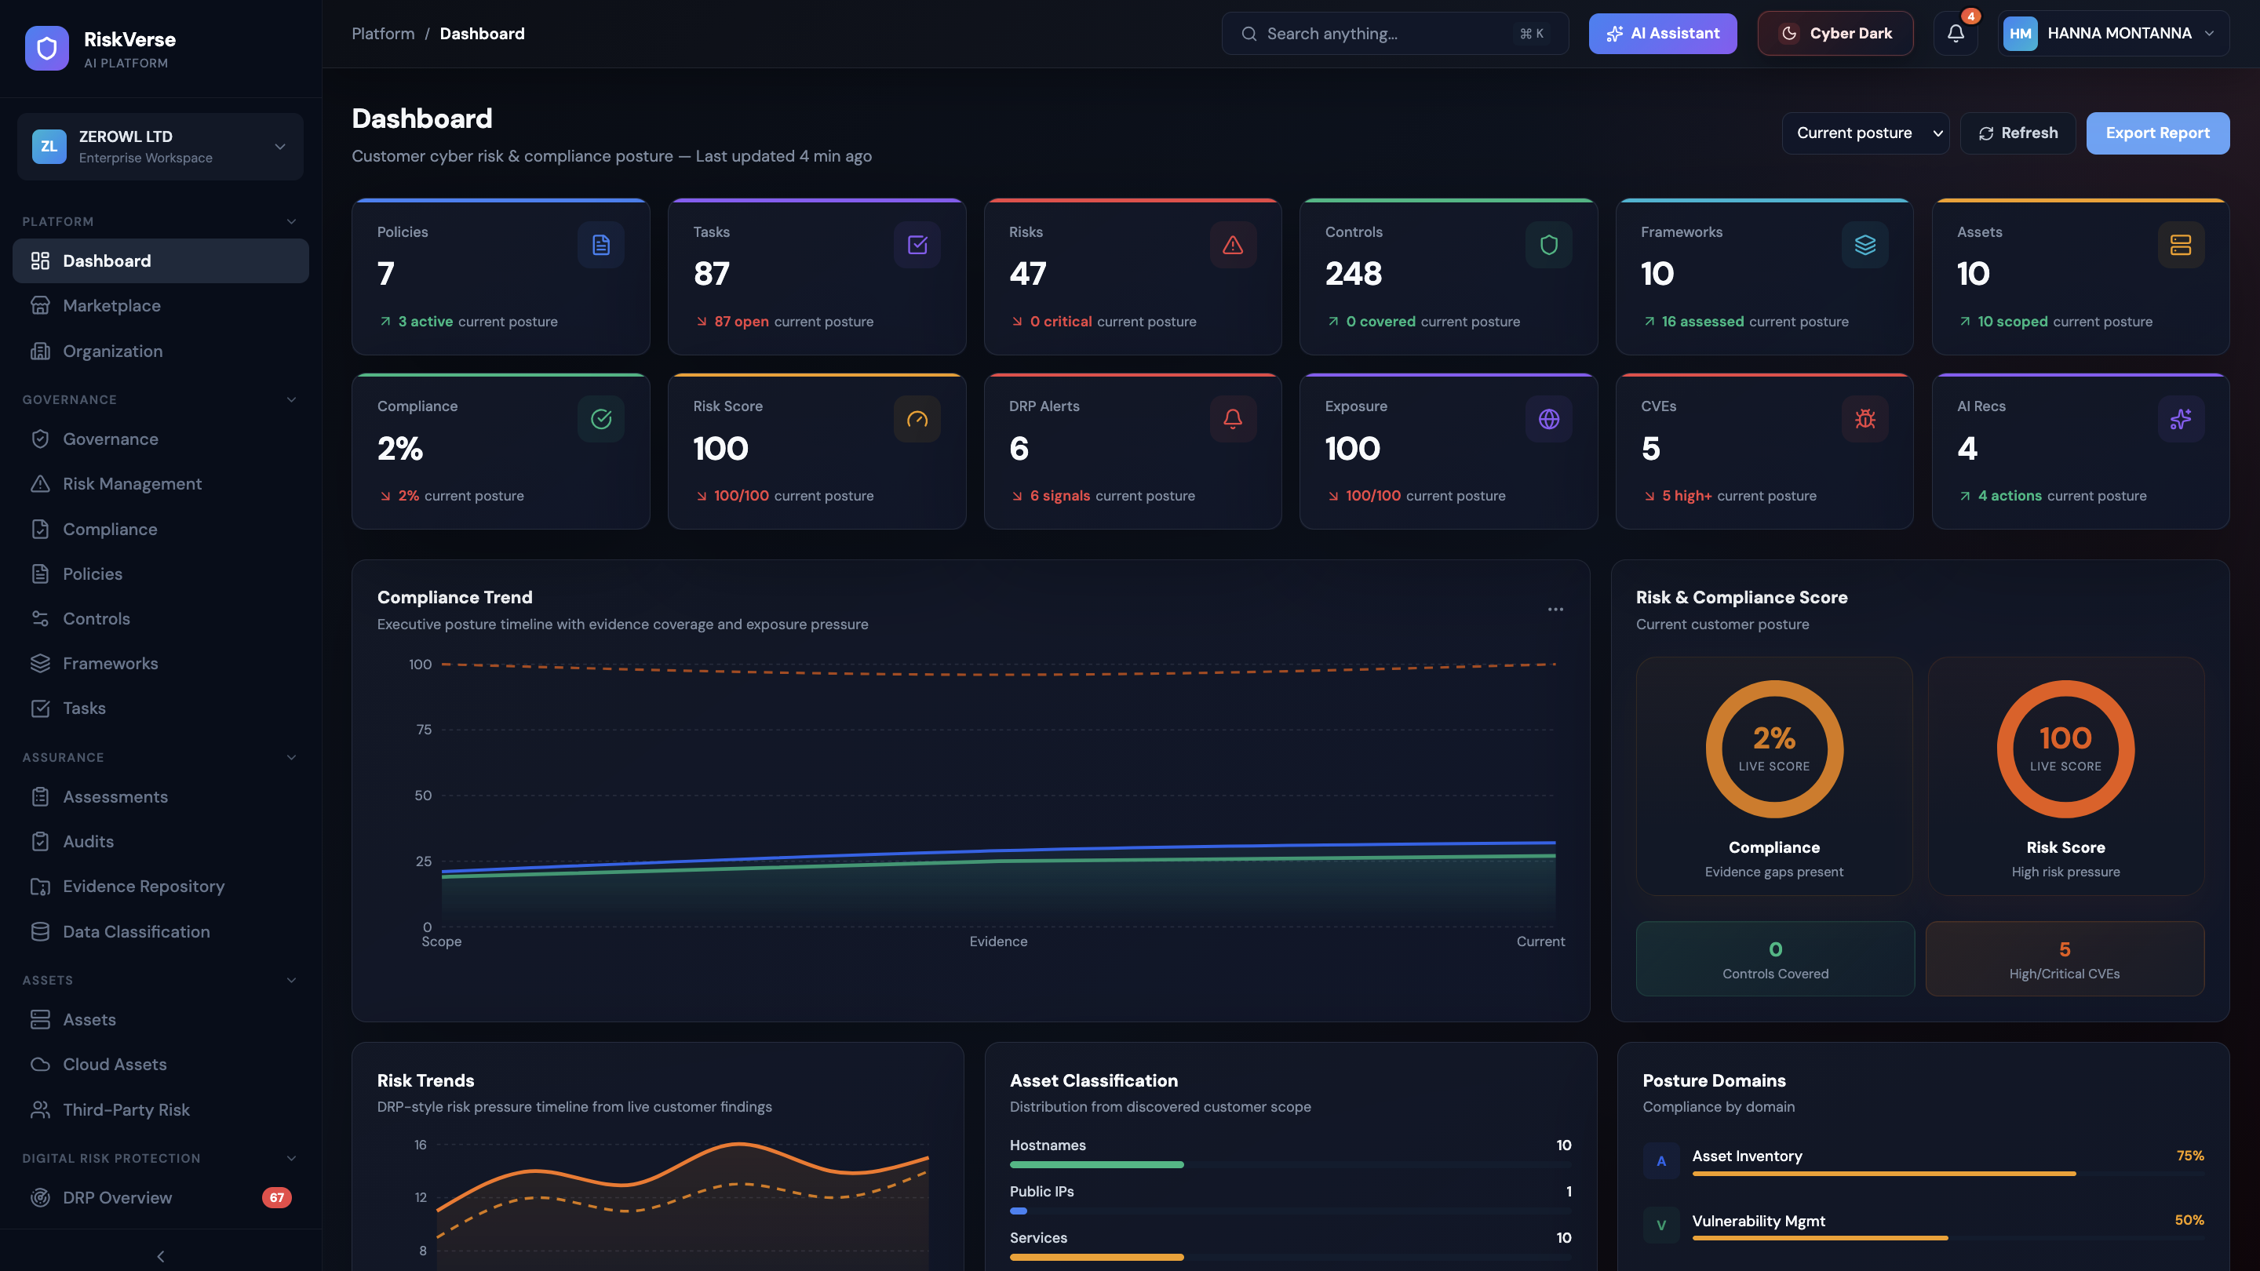The height and width of the screenshot is (1271, 2260).
Task: Click the Risks card warning triangle icon
Action: pos(1233,245)
